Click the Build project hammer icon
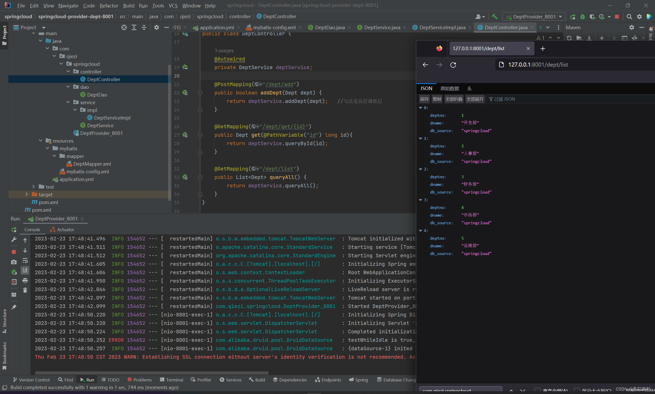 (495, 16)
